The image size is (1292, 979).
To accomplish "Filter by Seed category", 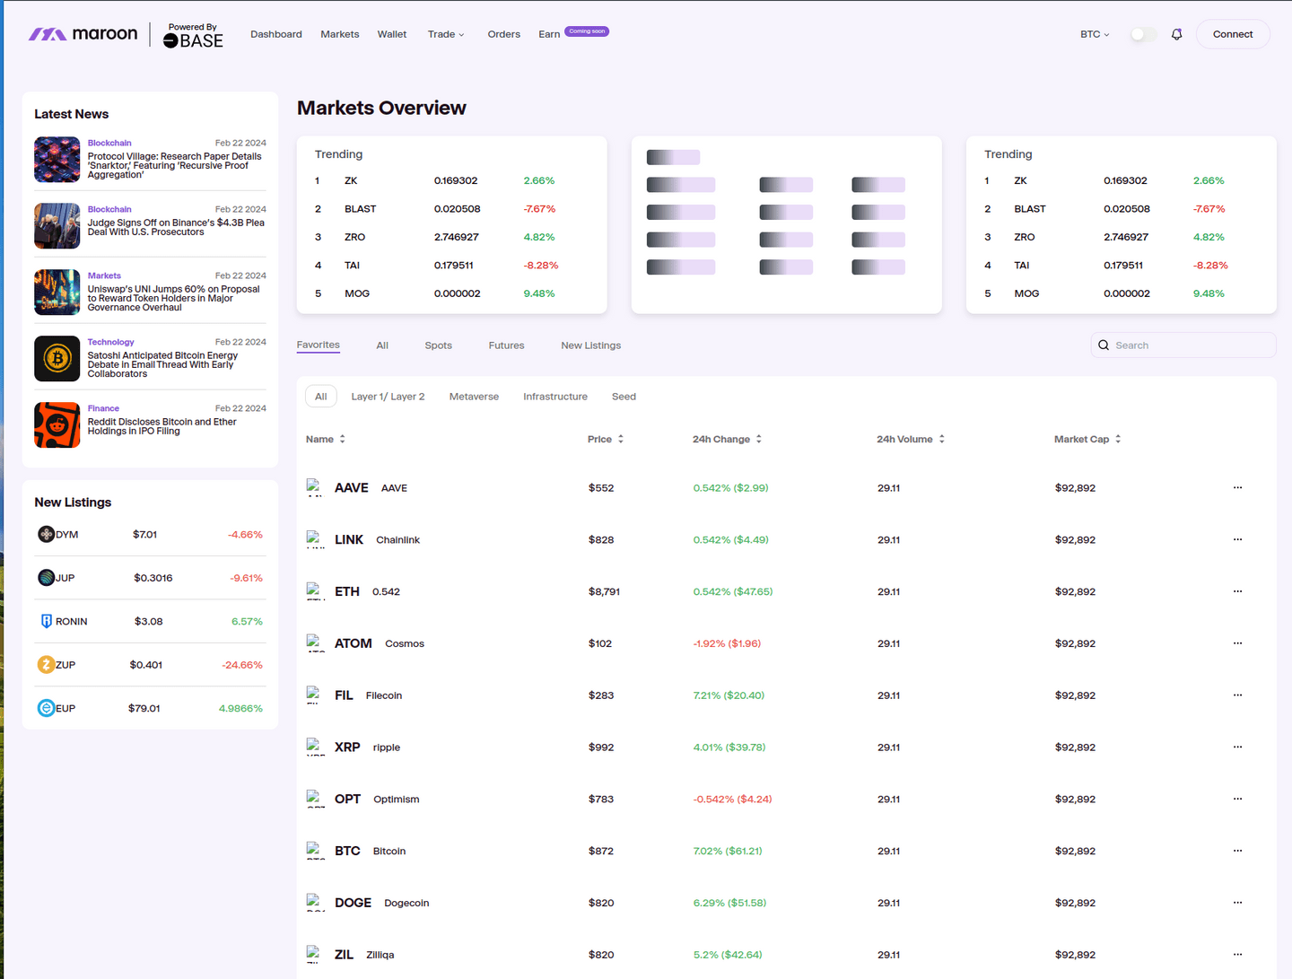I will pyautogui.click(x=624, y=397).
